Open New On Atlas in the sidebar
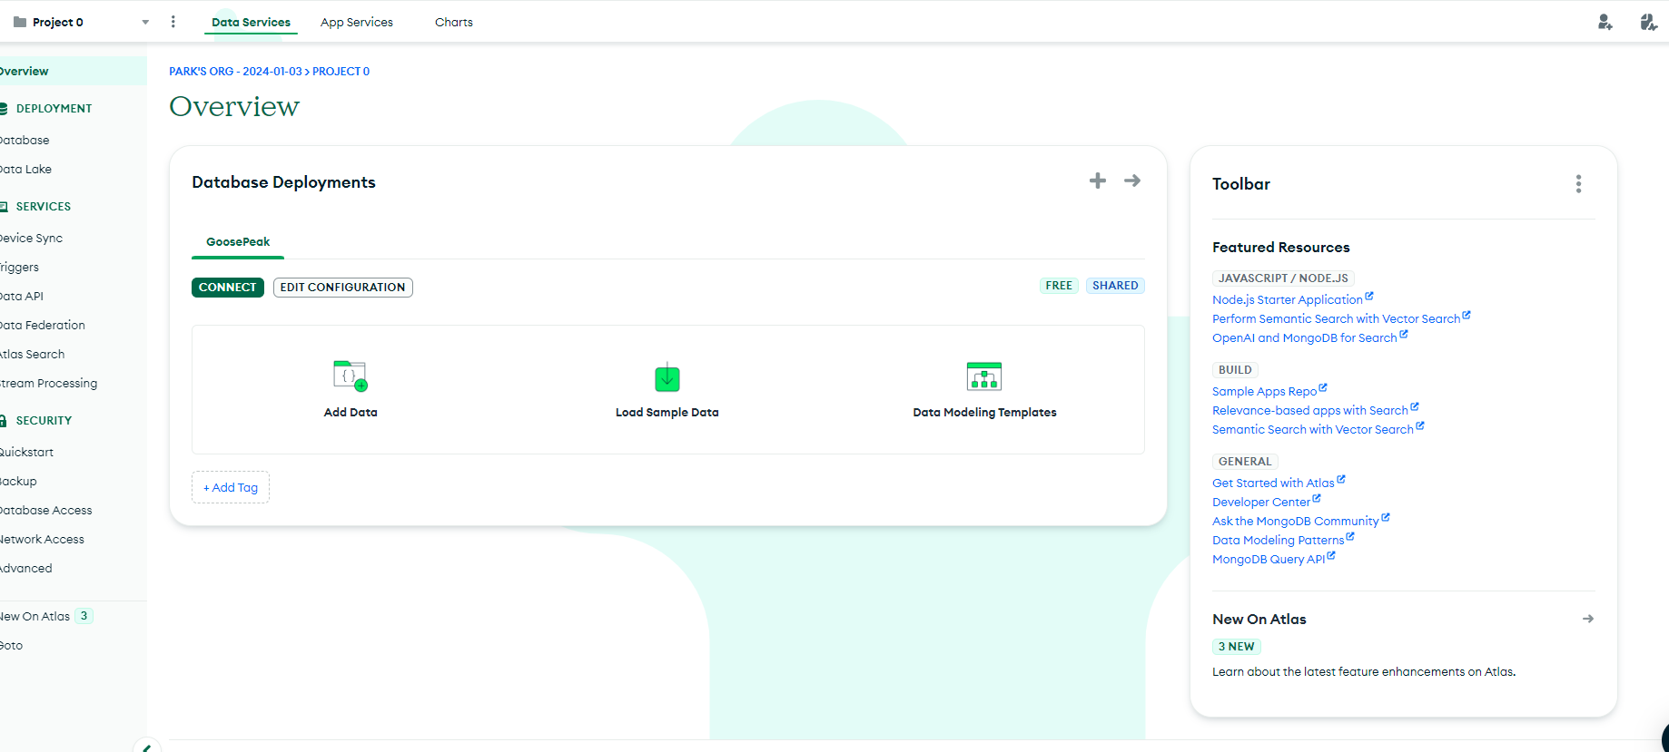Viewport: 1669px width, 752px height. 35,616
